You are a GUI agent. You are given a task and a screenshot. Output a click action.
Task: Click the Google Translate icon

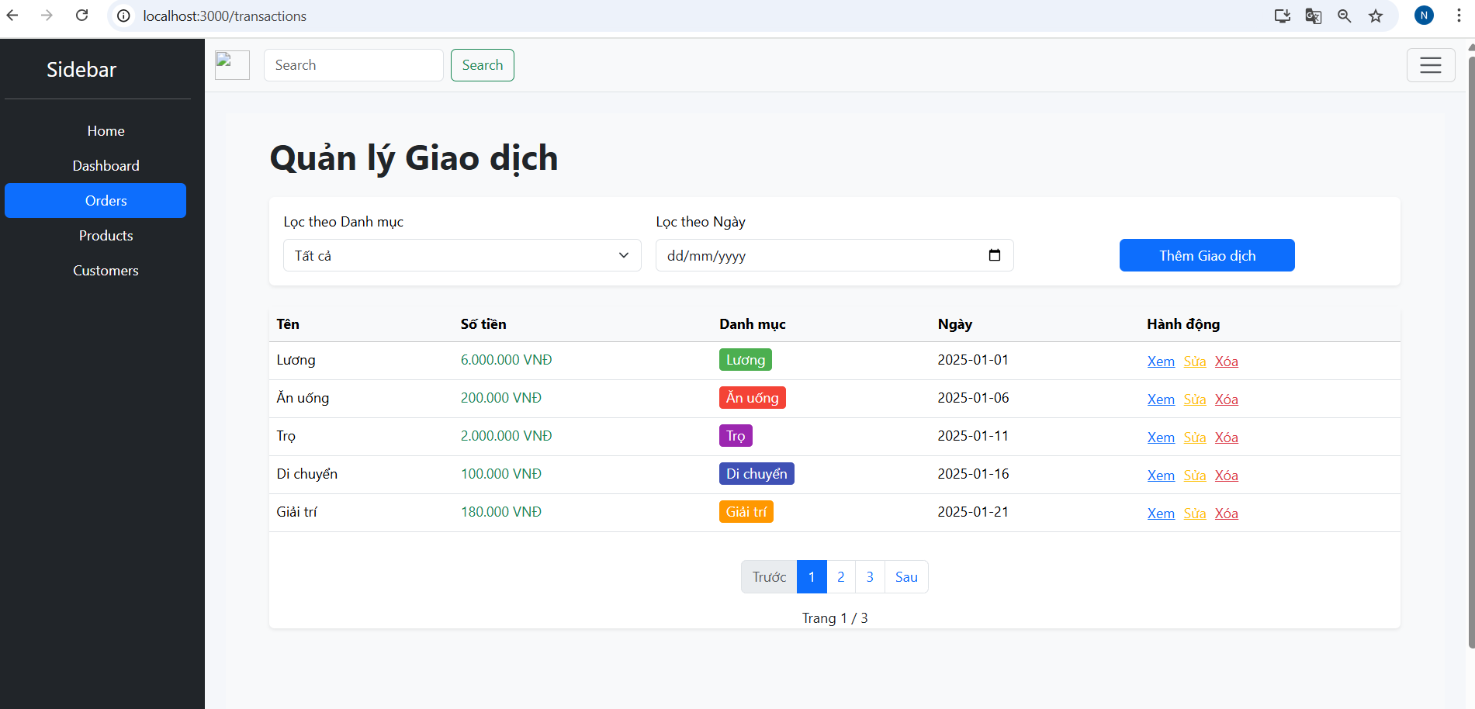[1313, 16]
